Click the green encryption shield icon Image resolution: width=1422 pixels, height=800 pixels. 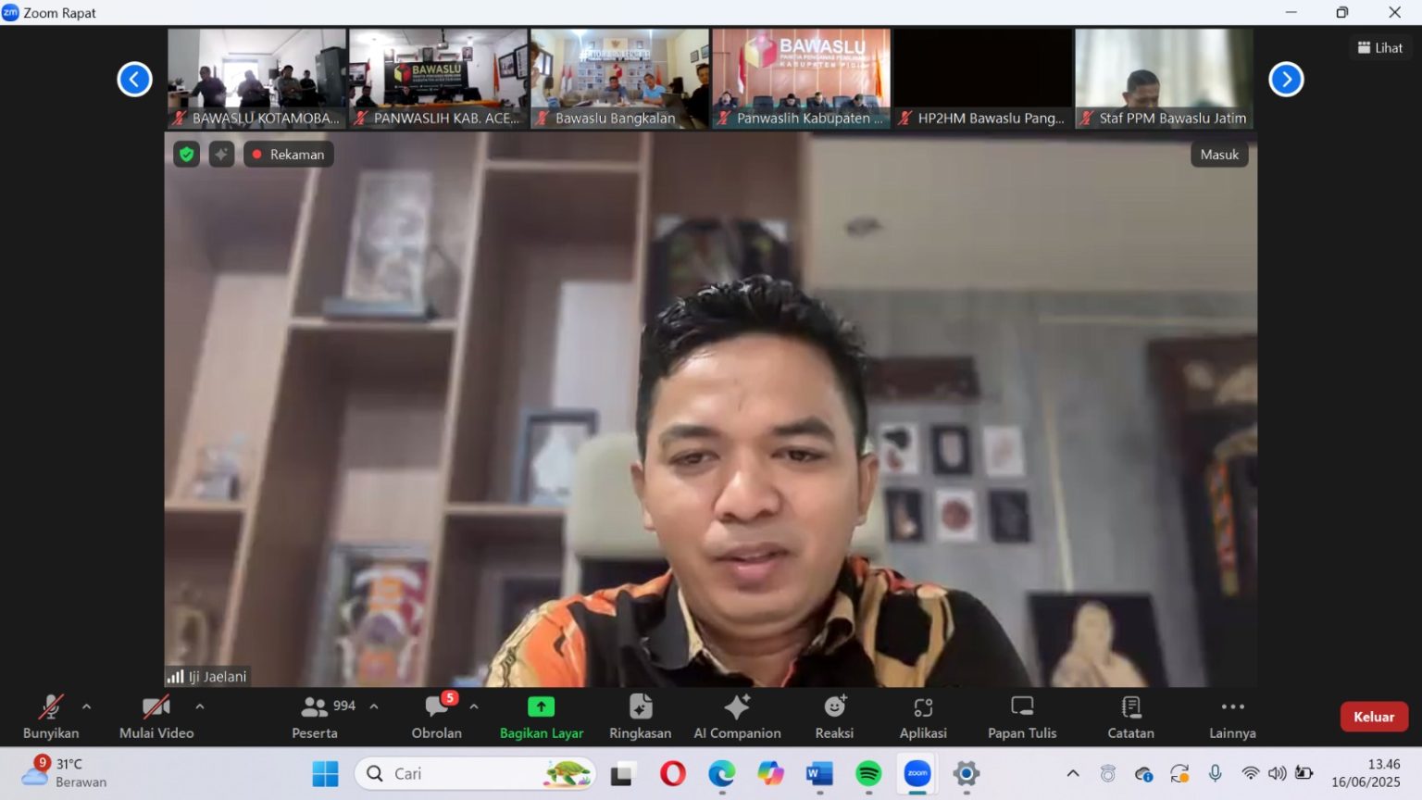pyautogui.click(x=187, y=155)
